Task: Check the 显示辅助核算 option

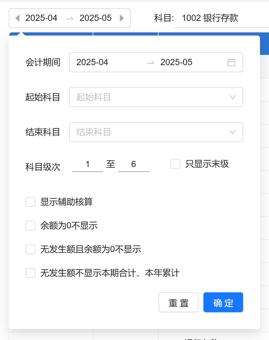Action: pyautogui.click(x=30, y=202)
